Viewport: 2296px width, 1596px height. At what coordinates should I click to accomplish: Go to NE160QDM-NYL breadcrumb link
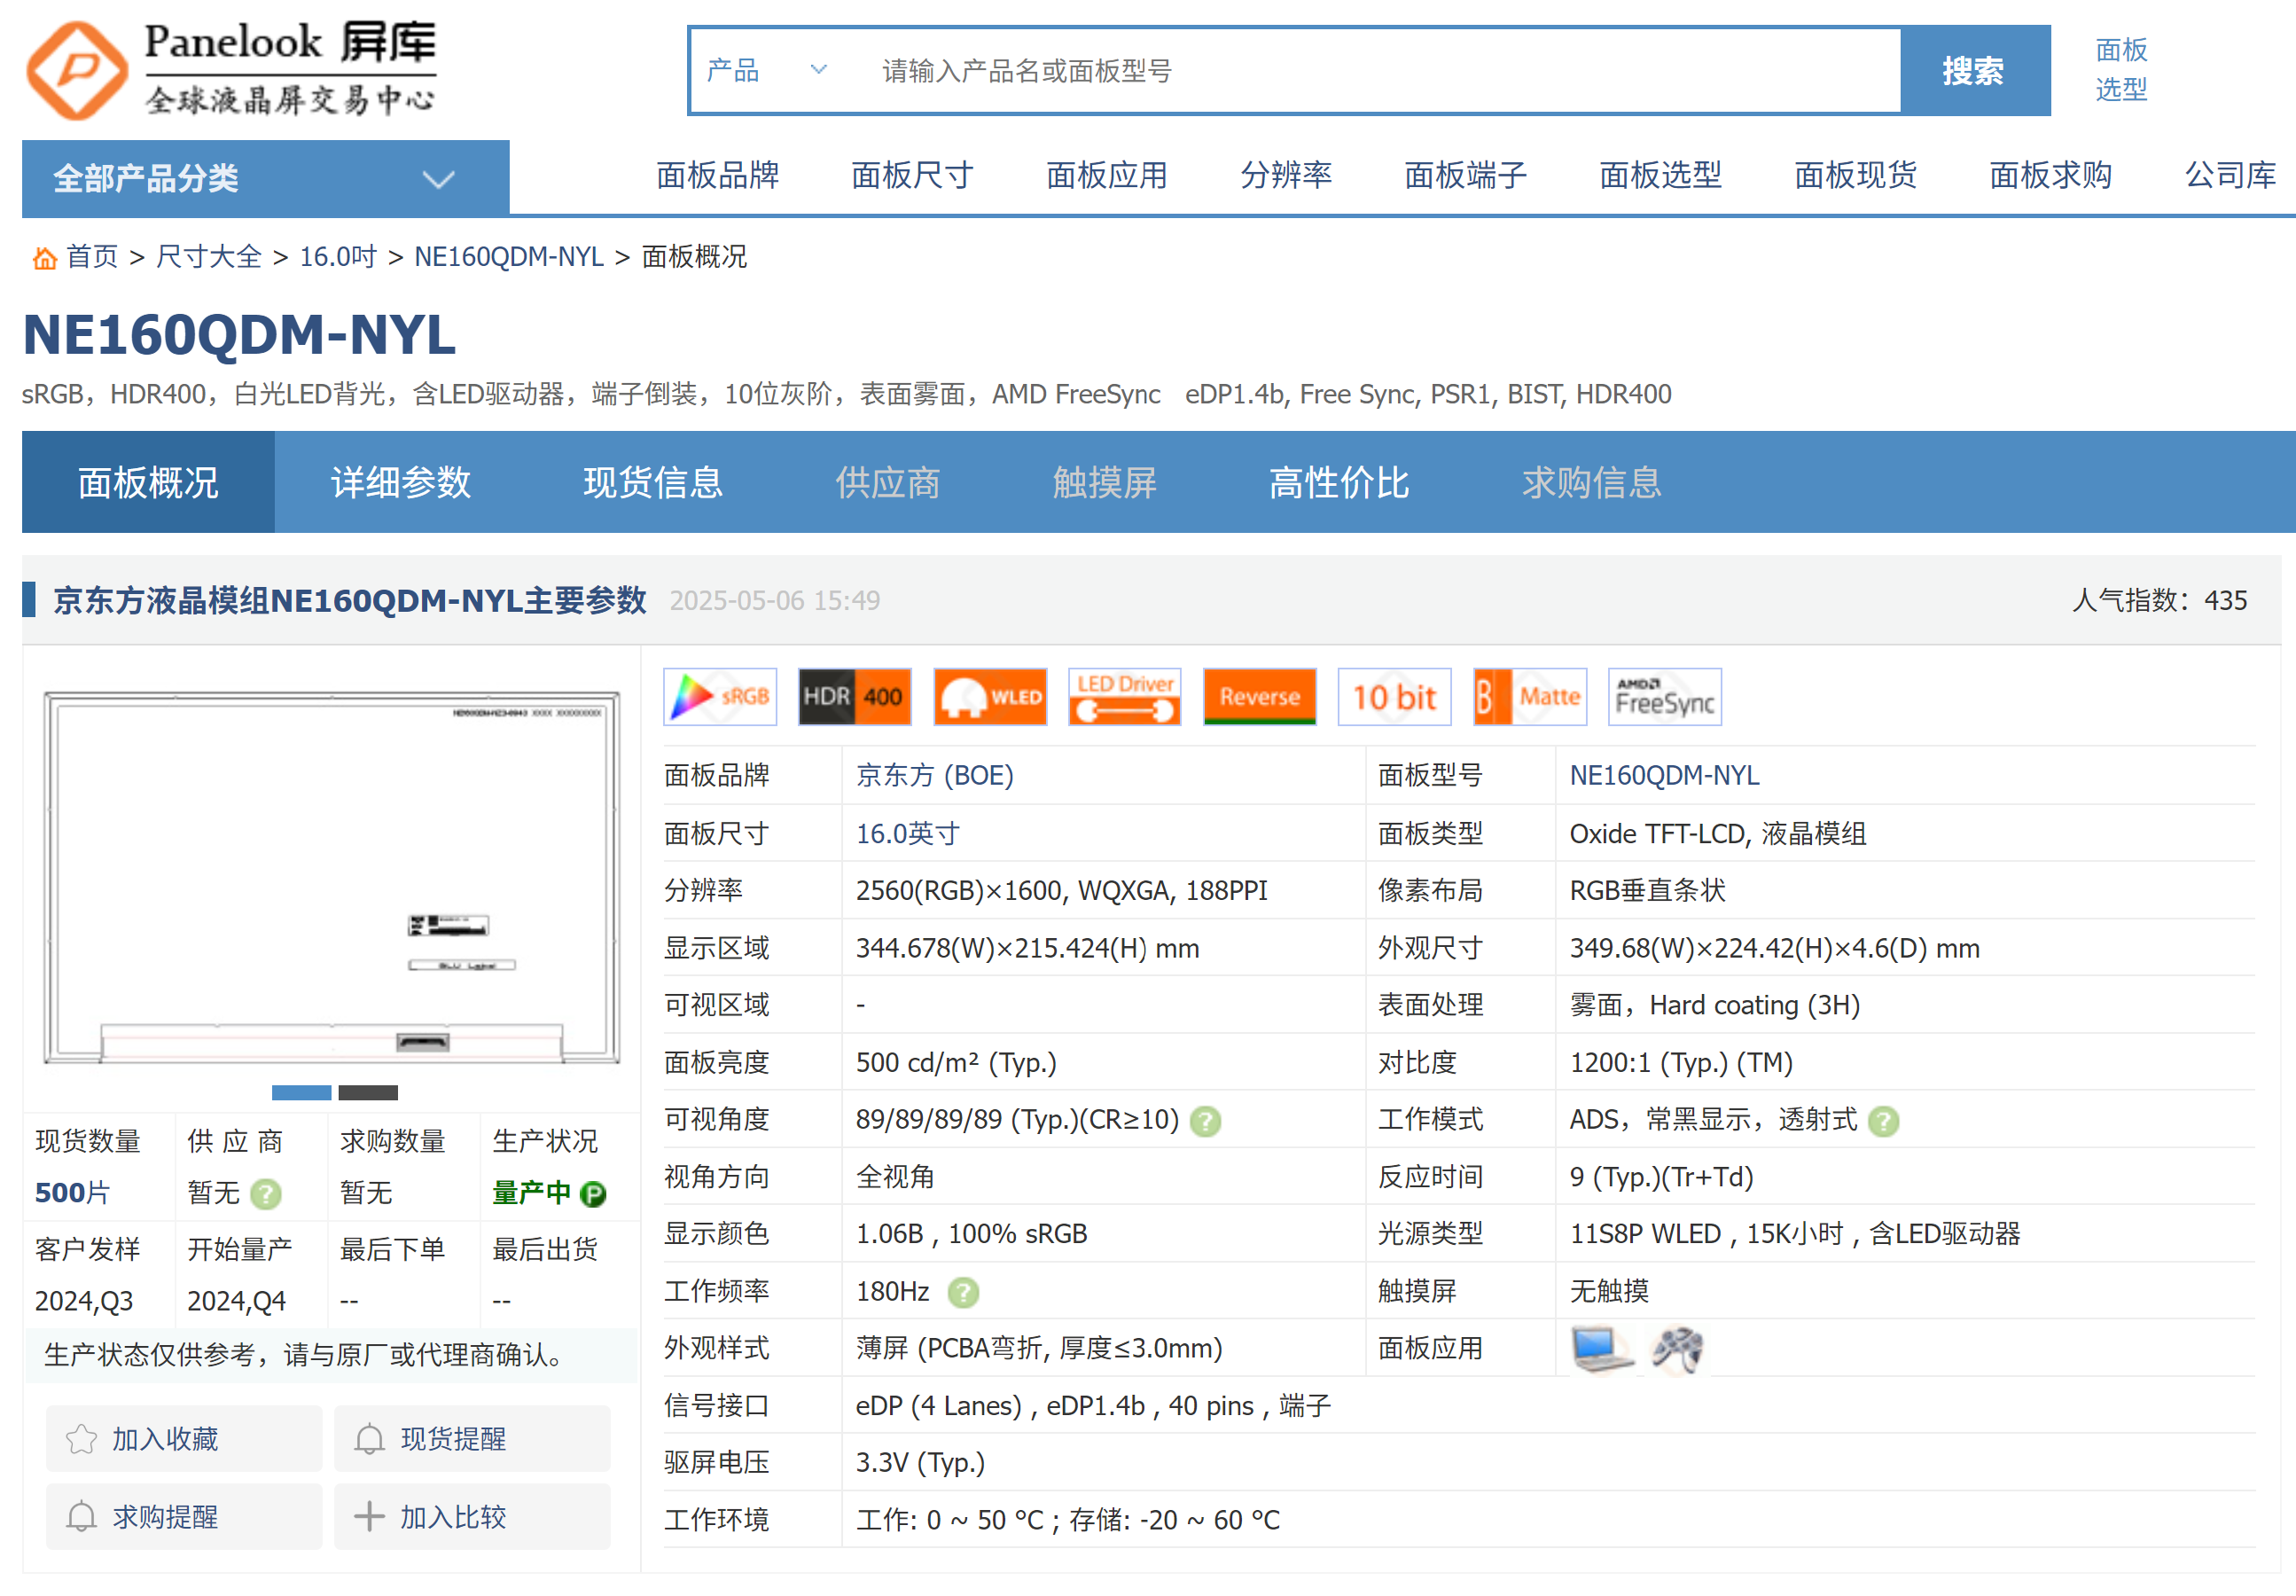[x=509, y=257]
